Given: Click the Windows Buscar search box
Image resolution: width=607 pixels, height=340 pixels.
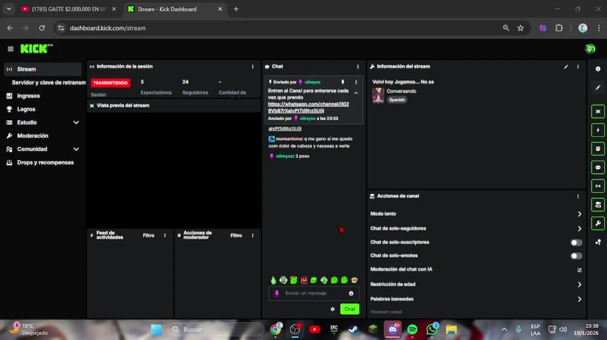Looking at the screenshot, I should point(217,330).
